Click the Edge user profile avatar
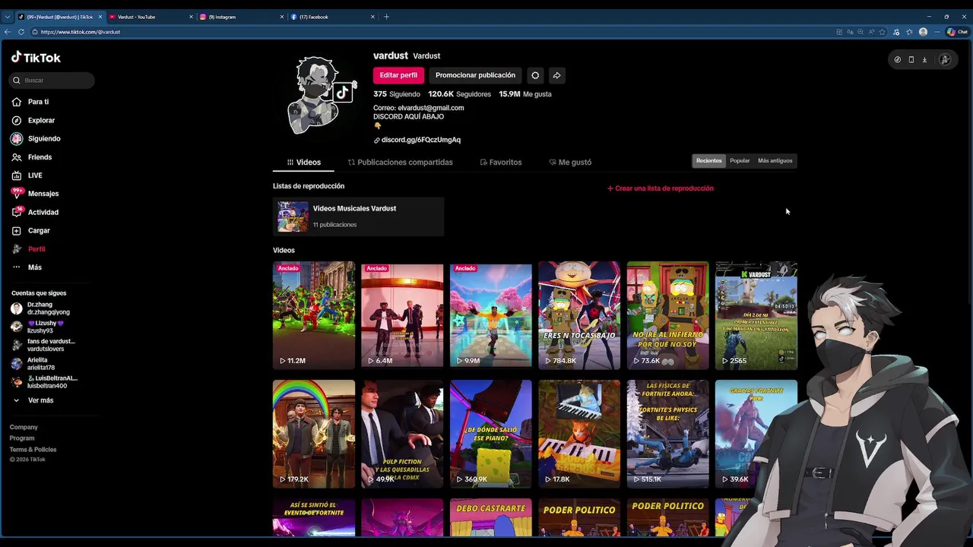 pos(923,32)
